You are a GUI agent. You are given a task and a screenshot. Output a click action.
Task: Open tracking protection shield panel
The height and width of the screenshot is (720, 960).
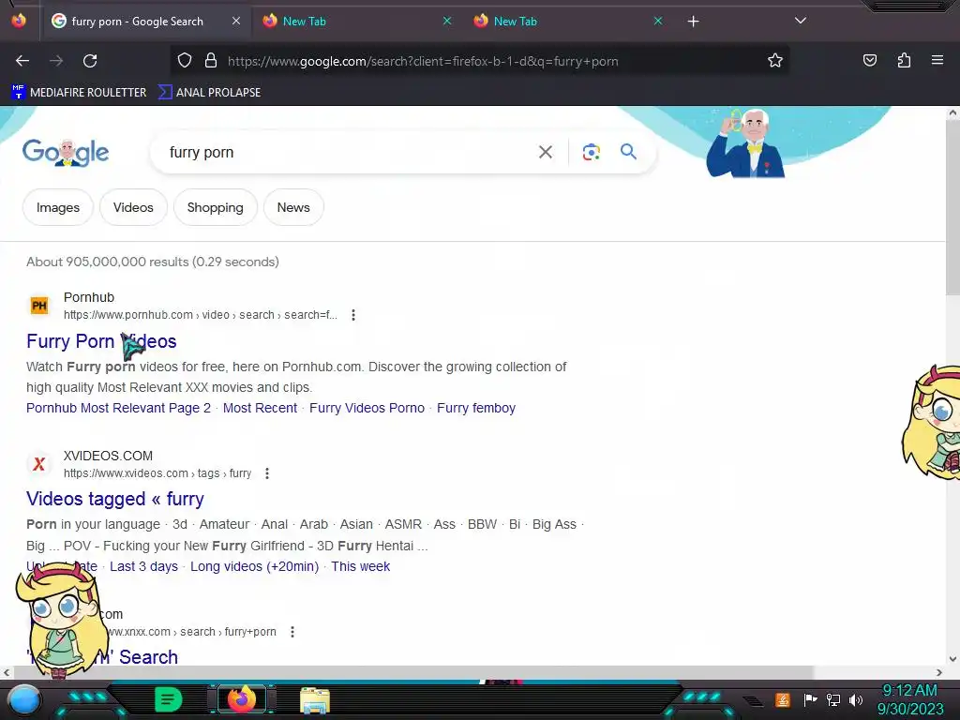coord(185,60)
